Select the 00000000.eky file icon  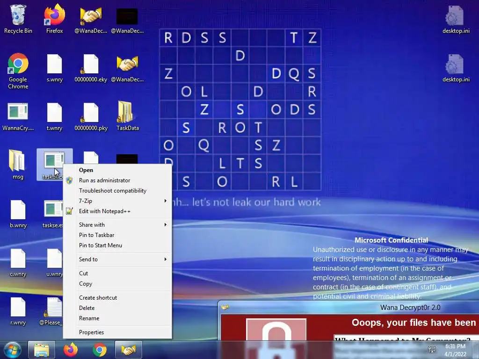(x=91, y=69)
